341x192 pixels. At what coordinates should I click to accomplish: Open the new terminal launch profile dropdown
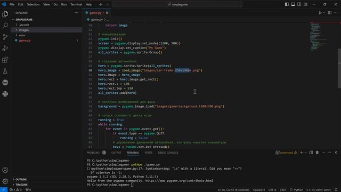[x=305, y=153]
